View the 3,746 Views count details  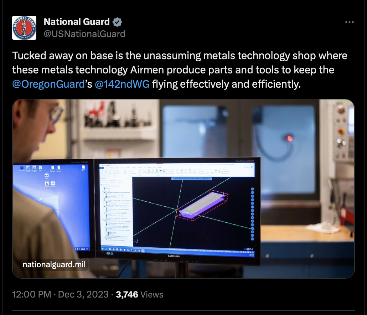point(140,294)
